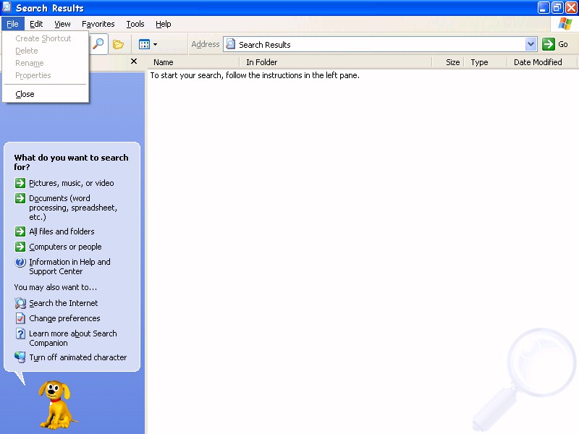Select Search the Internet link
The width and height of the screenshot is (579, 434).
click(64, 303)
